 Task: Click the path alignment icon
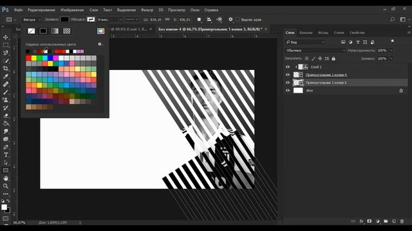(209, 20)
